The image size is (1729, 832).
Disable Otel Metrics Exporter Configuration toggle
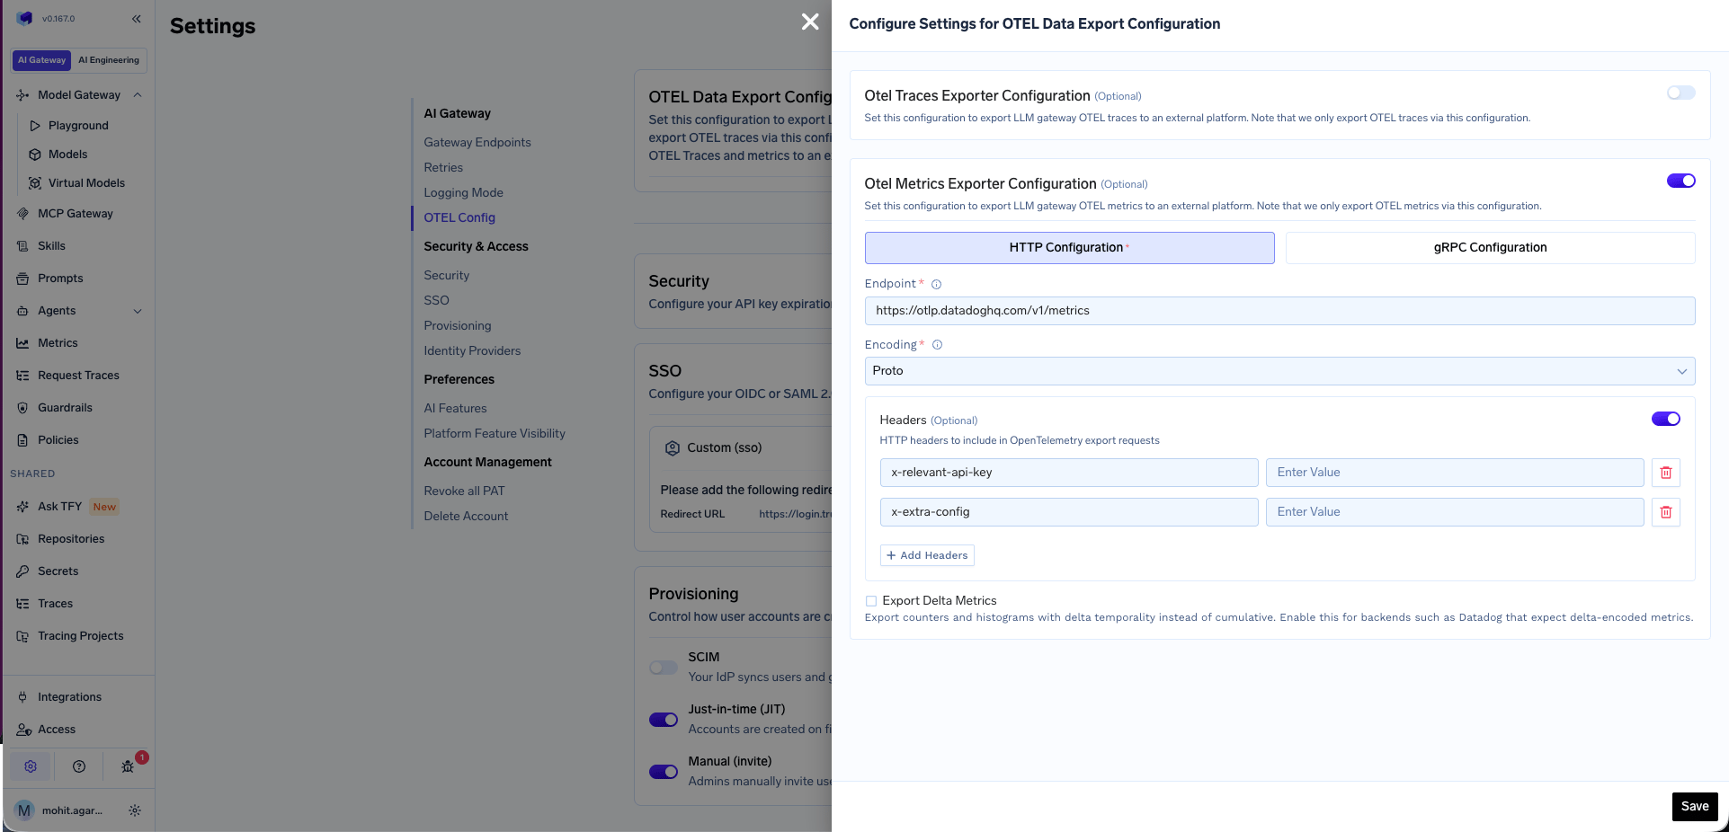coord(1680,181)
